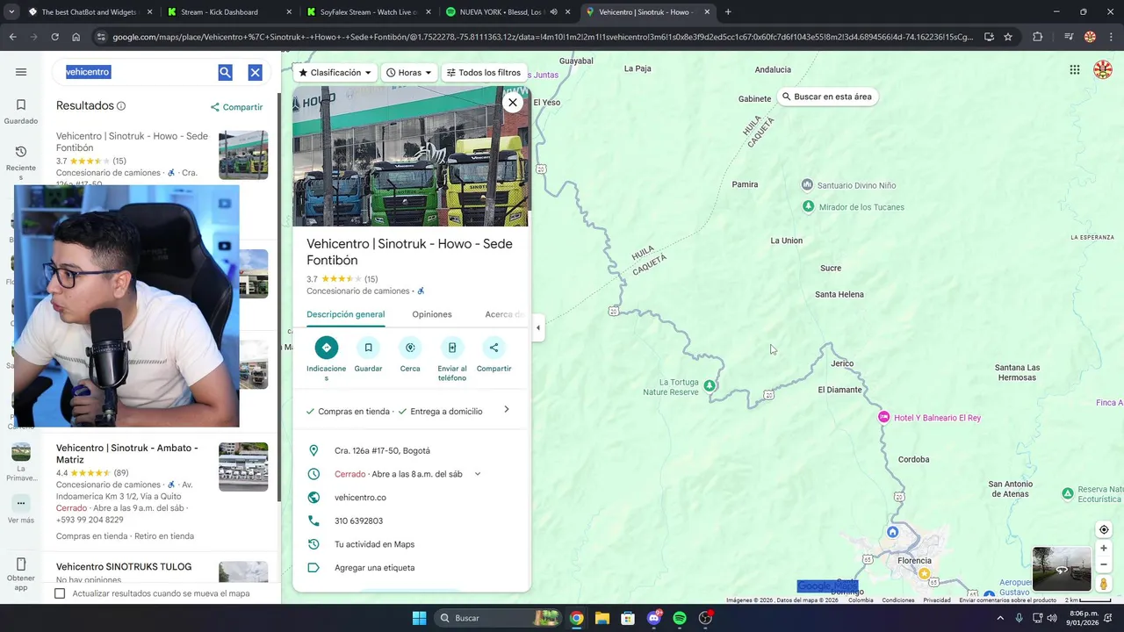
Task: Click the Mirador de los Tucanes marker
Action: coord(808,206)
